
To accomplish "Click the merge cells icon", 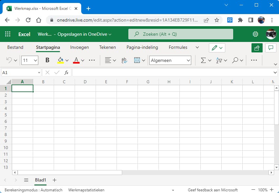I will click(x=137, y=60).
